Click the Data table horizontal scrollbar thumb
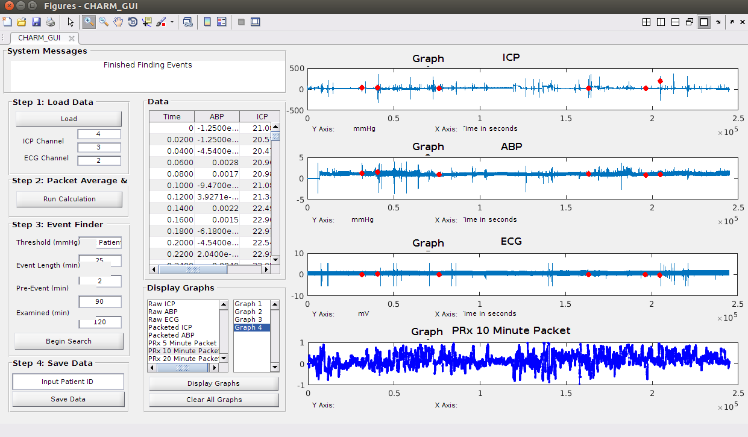The width and height of the screenshot is (748, 437). point(193,270)
